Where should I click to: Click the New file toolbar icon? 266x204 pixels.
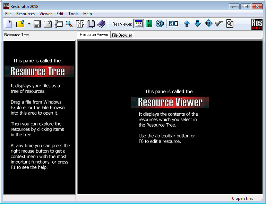tap(8, 23)
